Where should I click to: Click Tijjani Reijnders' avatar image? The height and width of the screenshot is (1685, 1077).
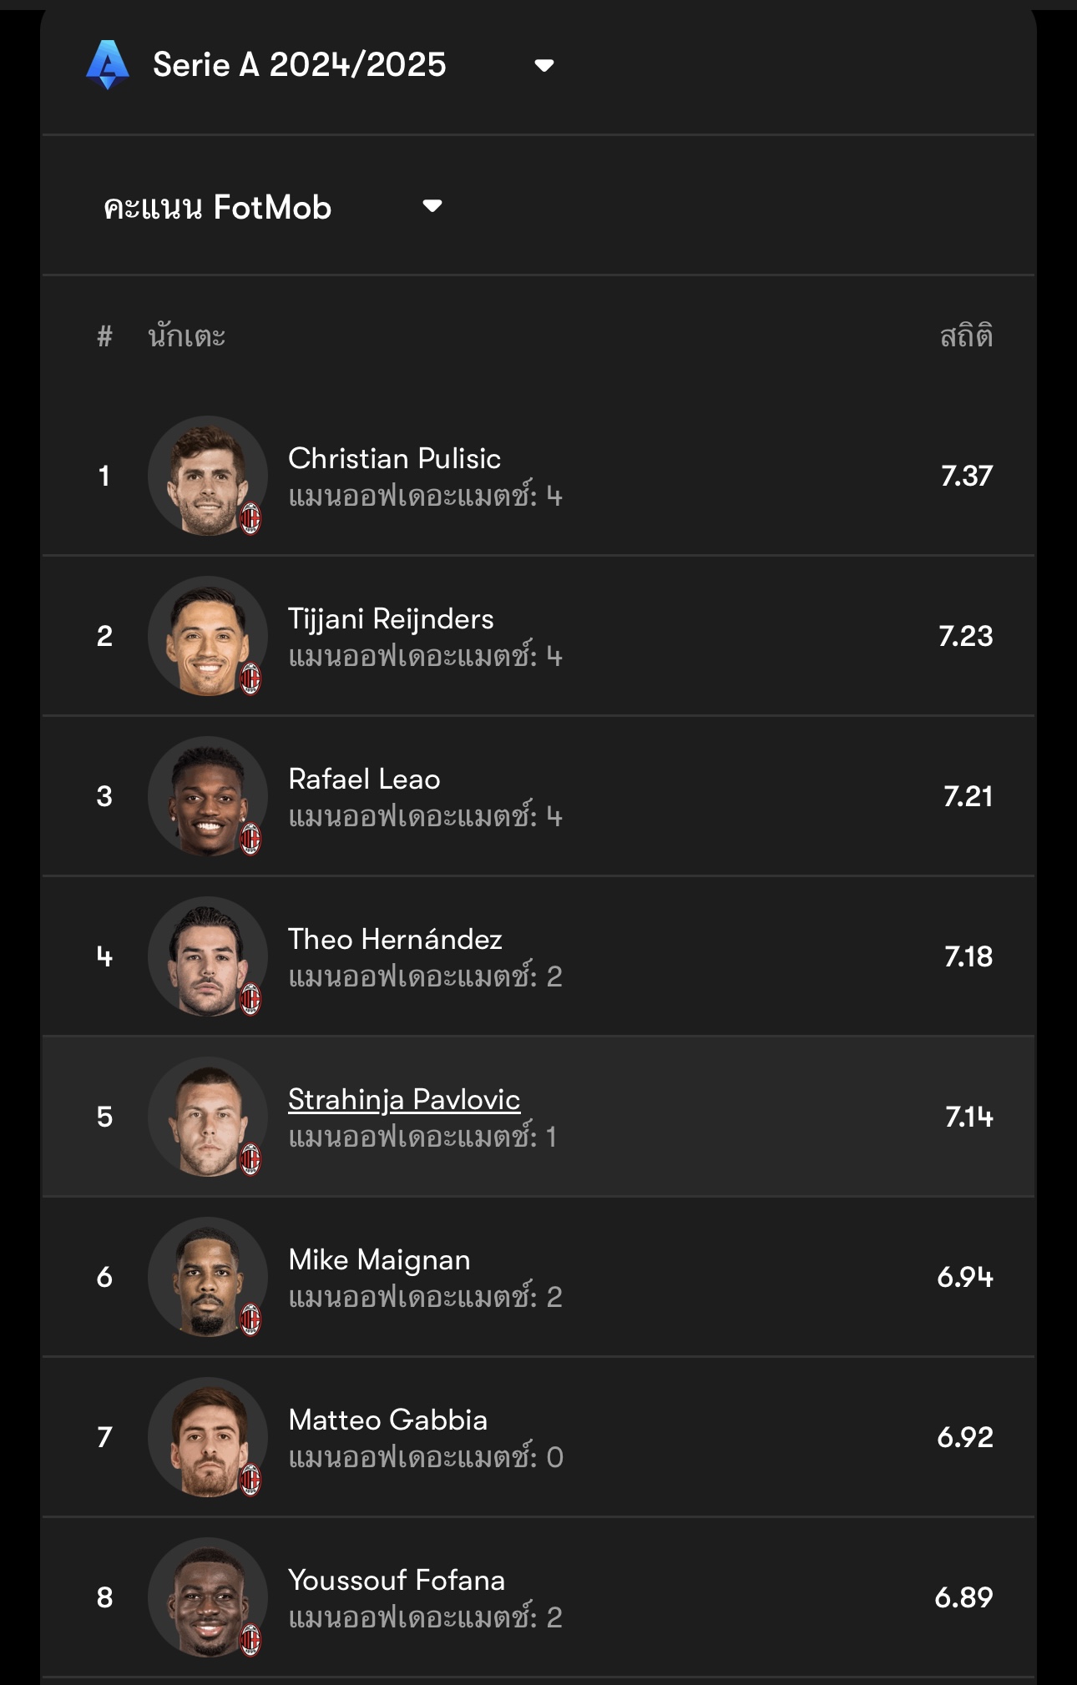pos(206,634)
